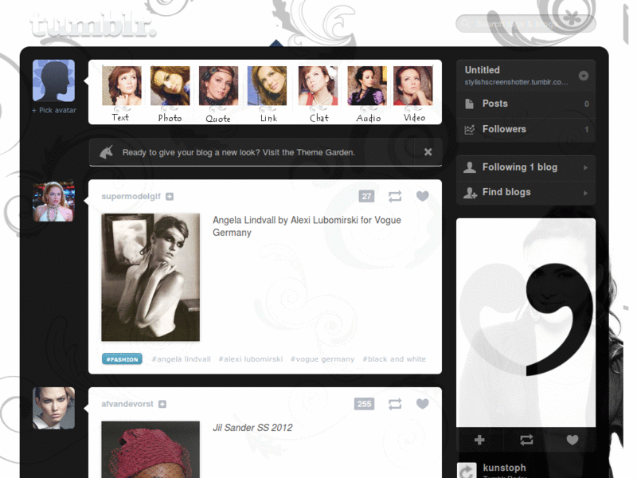This screenshot has width=637, height=478.
Task: Open the Jil Sander red hat photo
Action: 150,449
